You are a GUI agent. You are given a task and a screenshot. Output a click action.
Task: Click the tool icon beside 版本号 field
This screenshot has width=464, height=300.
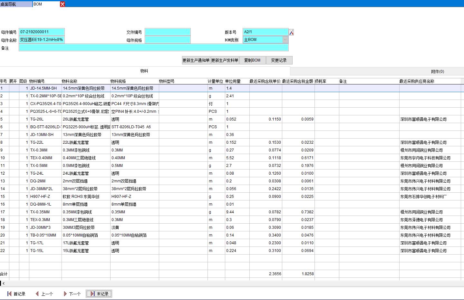[291, 32]
